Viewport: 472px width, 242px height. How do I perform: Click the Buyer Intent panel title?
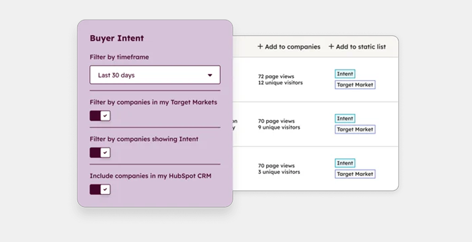click(x=117, y=38)
